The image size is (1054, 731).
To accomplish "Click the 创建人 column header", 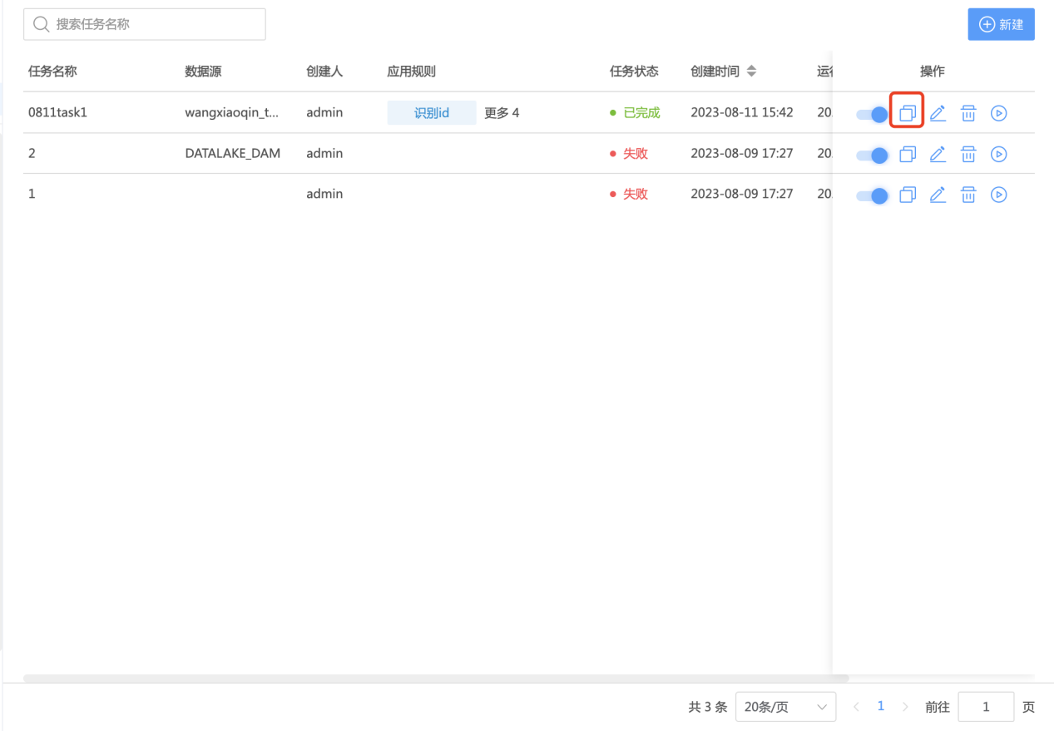I will [324, 72].
